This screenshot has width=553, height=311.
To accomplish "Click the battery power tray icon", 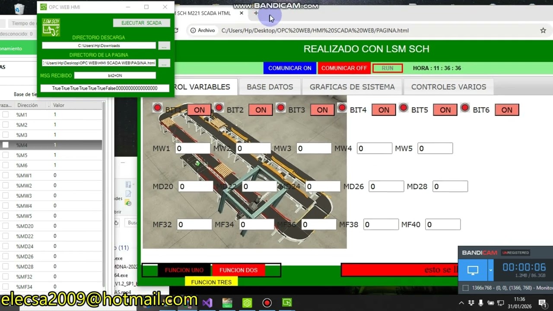I will pyautogui.click(x=490, y=303).
